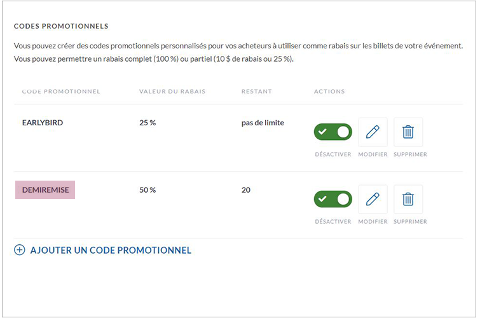This screenshot has width=480, height=318.
Task: Choose the Modifier label in the DEMIREMISE row
Action: coord(373,222)
